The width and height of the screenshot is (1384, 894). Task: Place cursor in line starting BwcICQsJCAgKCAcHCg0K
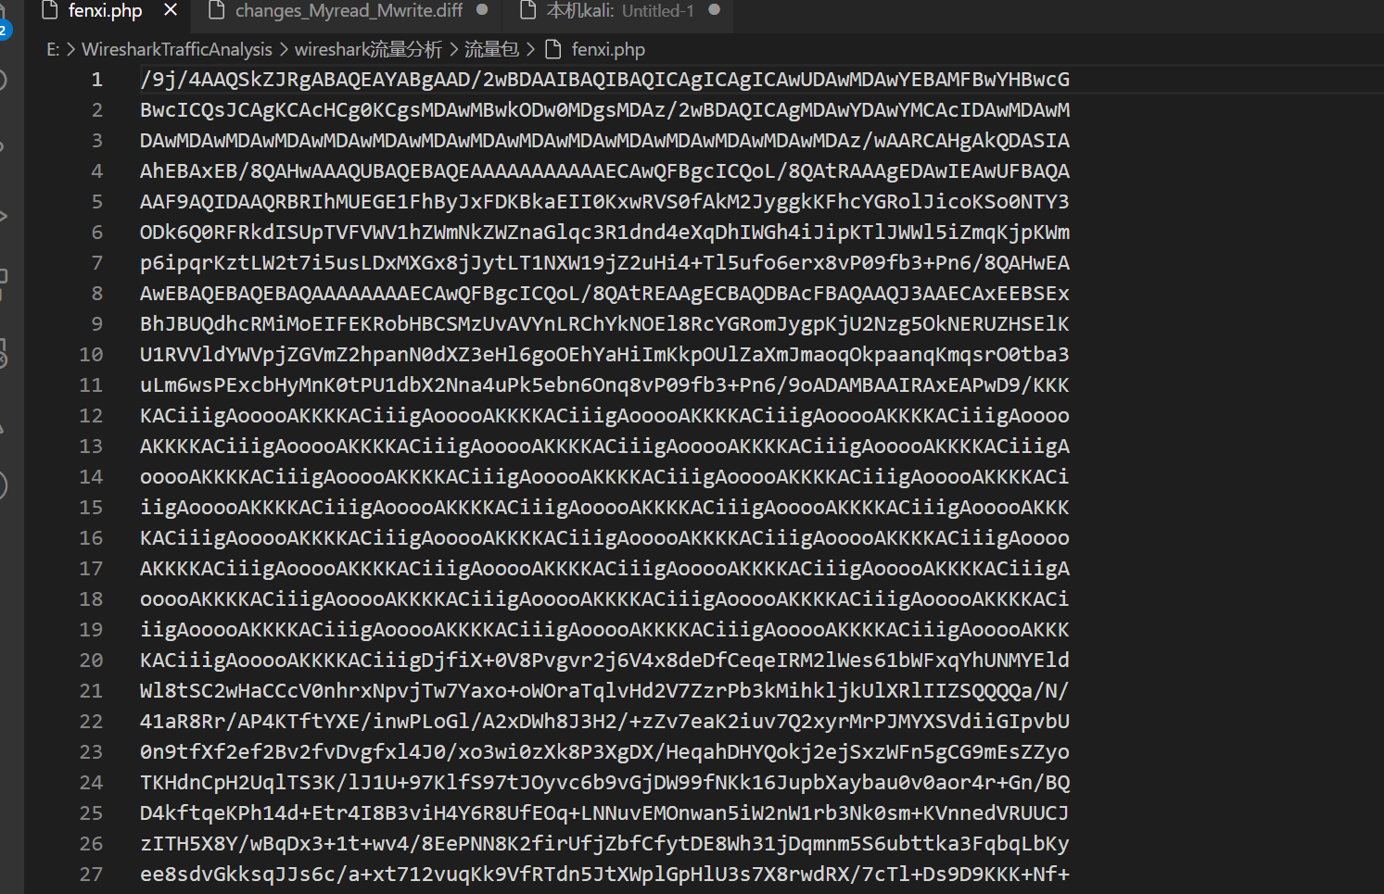point(604,110)
